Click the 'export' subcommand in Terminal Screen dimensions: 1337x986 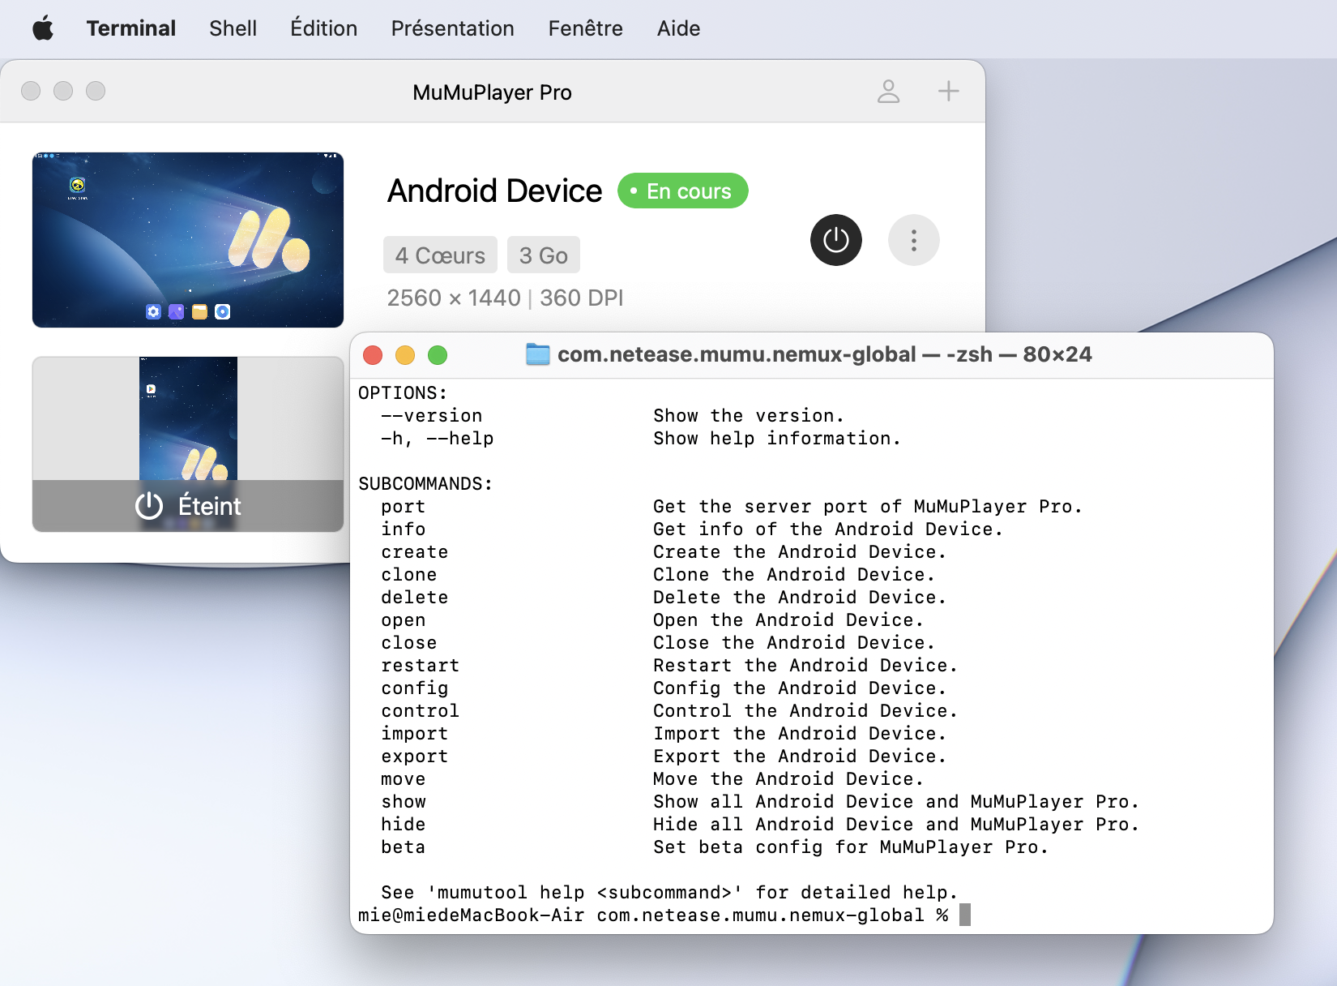414,757
